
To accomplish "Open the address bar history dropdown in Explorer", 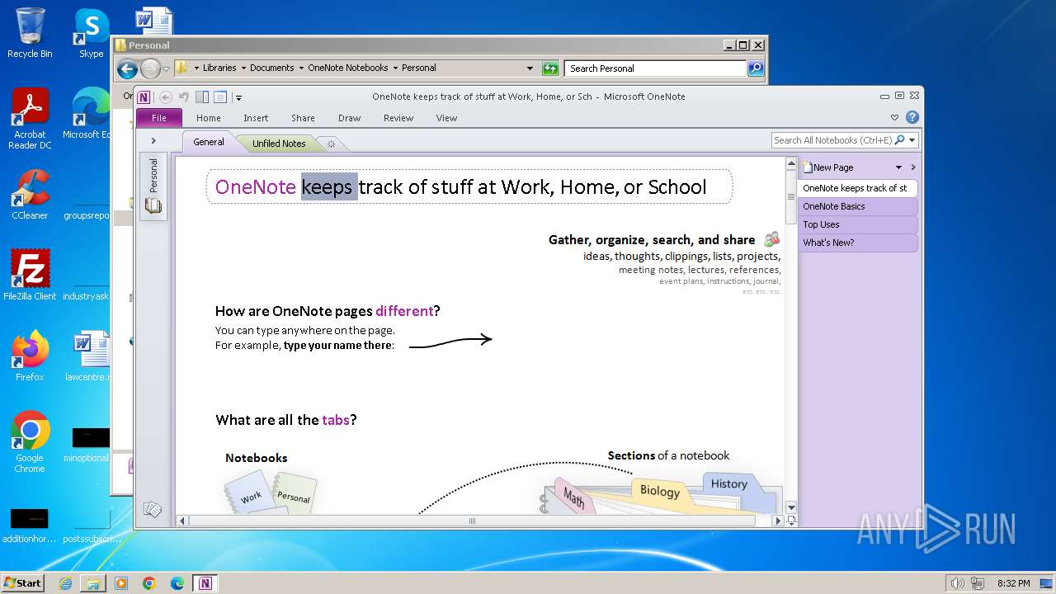I will [x=530, y=68].
